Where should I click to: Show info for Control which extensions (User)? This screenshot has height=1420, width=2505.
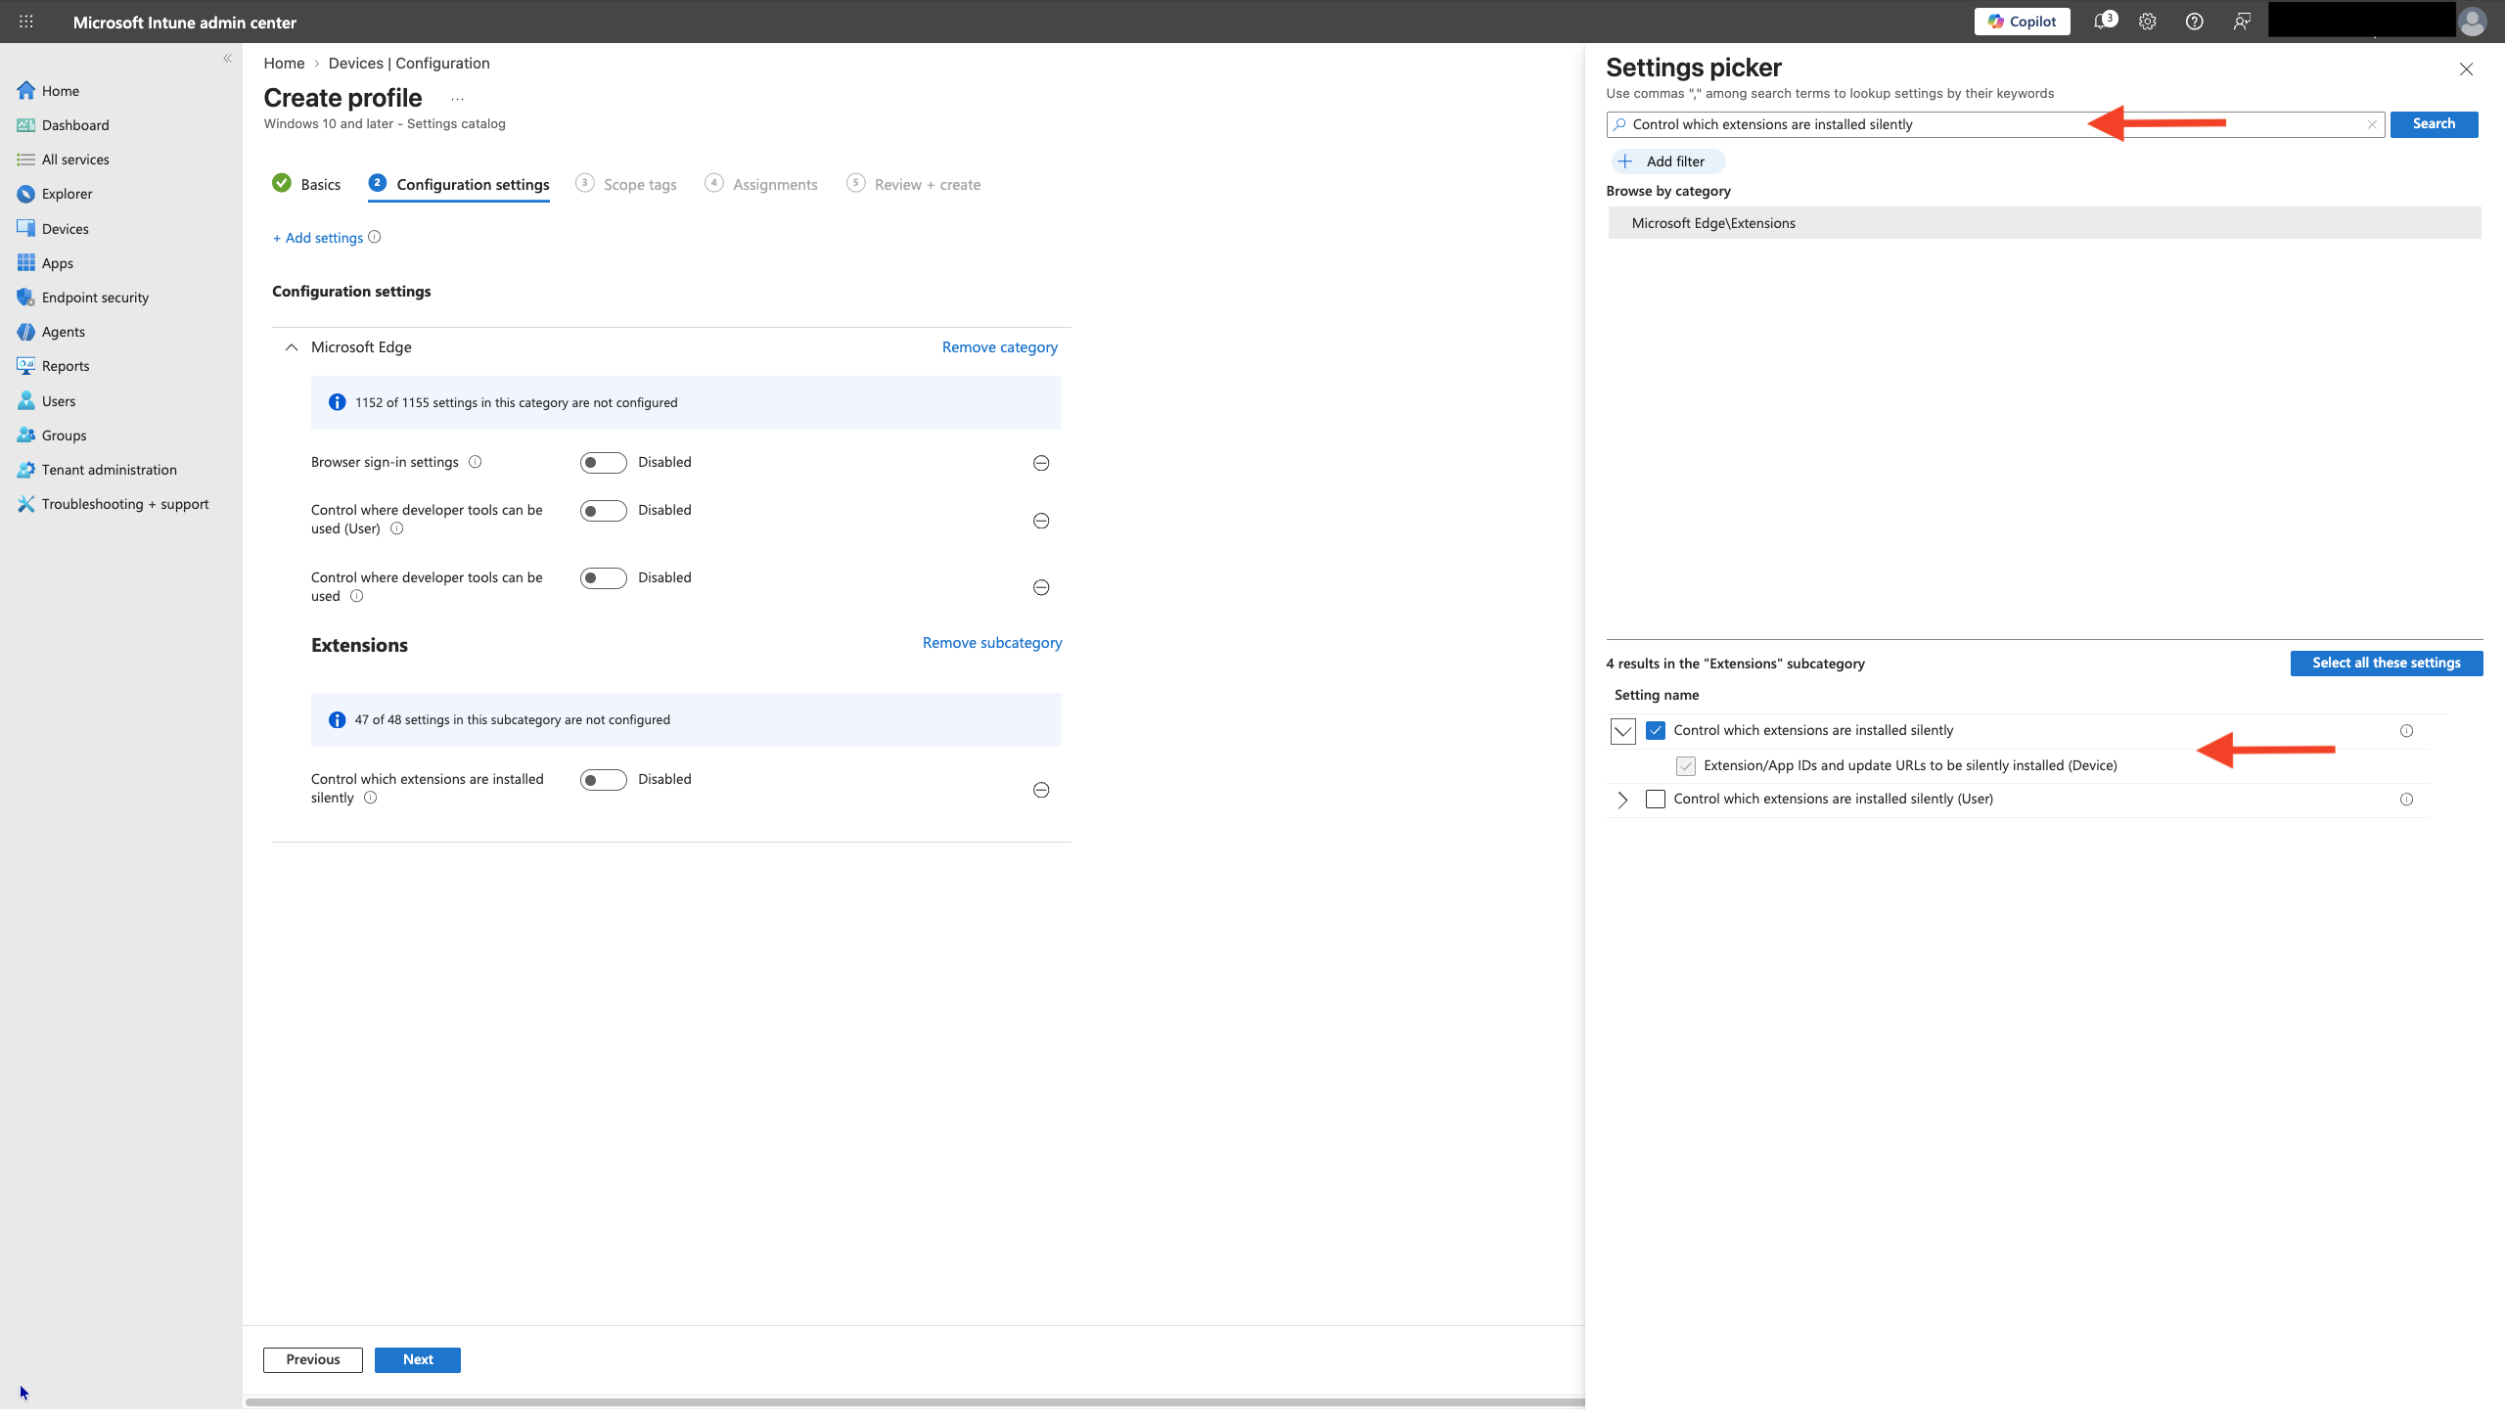tap(2406, 800)
